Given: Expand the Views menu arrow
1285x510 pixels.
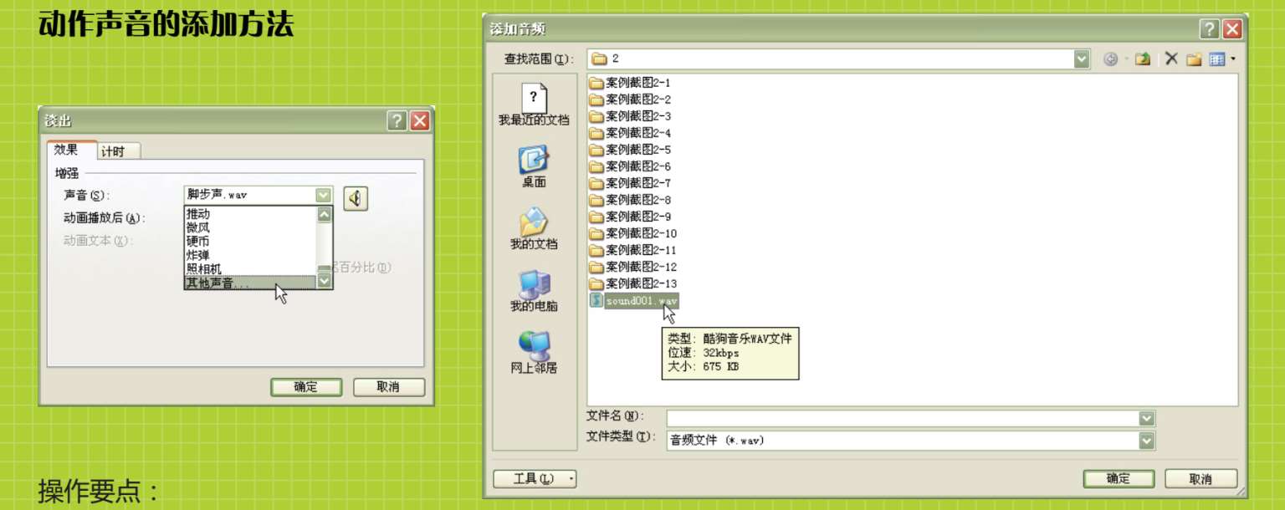Looking at the screenshot, I should (x=1232, y=59).
